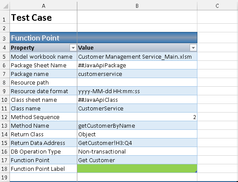Click the ##JavaApiPackage cell

click(x=137, y=65)
